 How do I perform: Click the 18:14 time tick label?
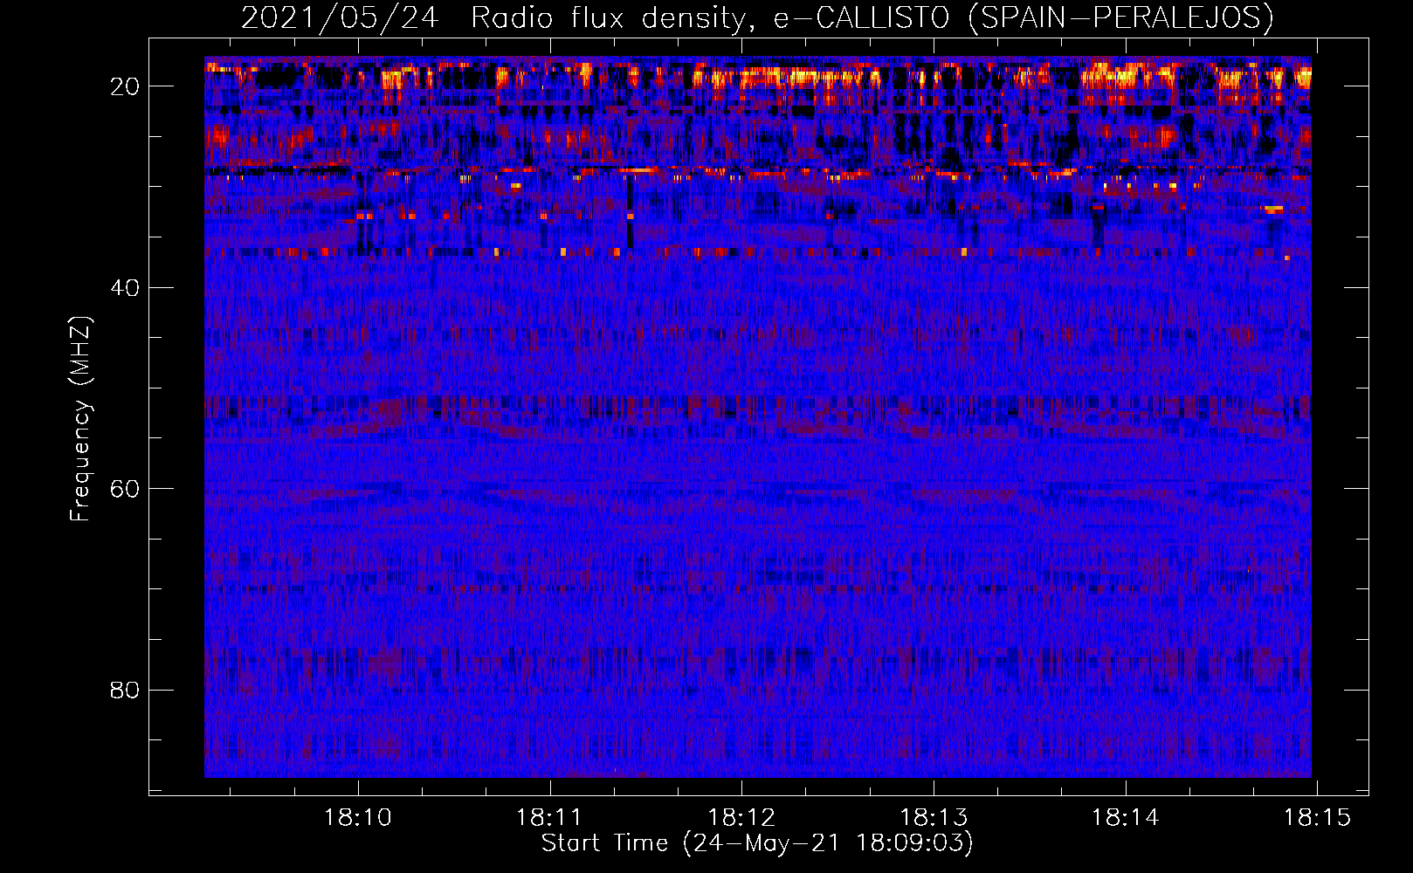(x=1125, y=817)
